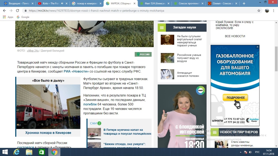Open Загадки науки section menu icon

tap(162, 28)
